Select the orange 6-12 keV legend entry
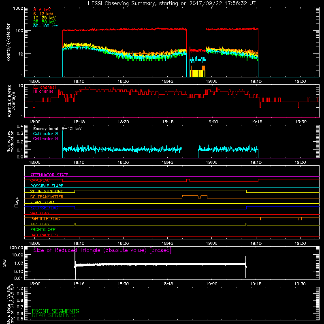This screenshot has width=324, height=324. tap(43, 14)
